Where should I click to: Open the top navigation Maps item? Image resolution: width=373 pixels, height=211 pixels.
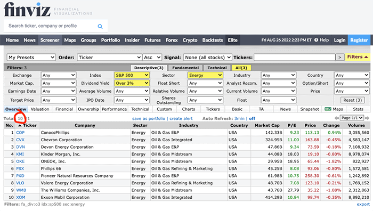tap(70, 40)
